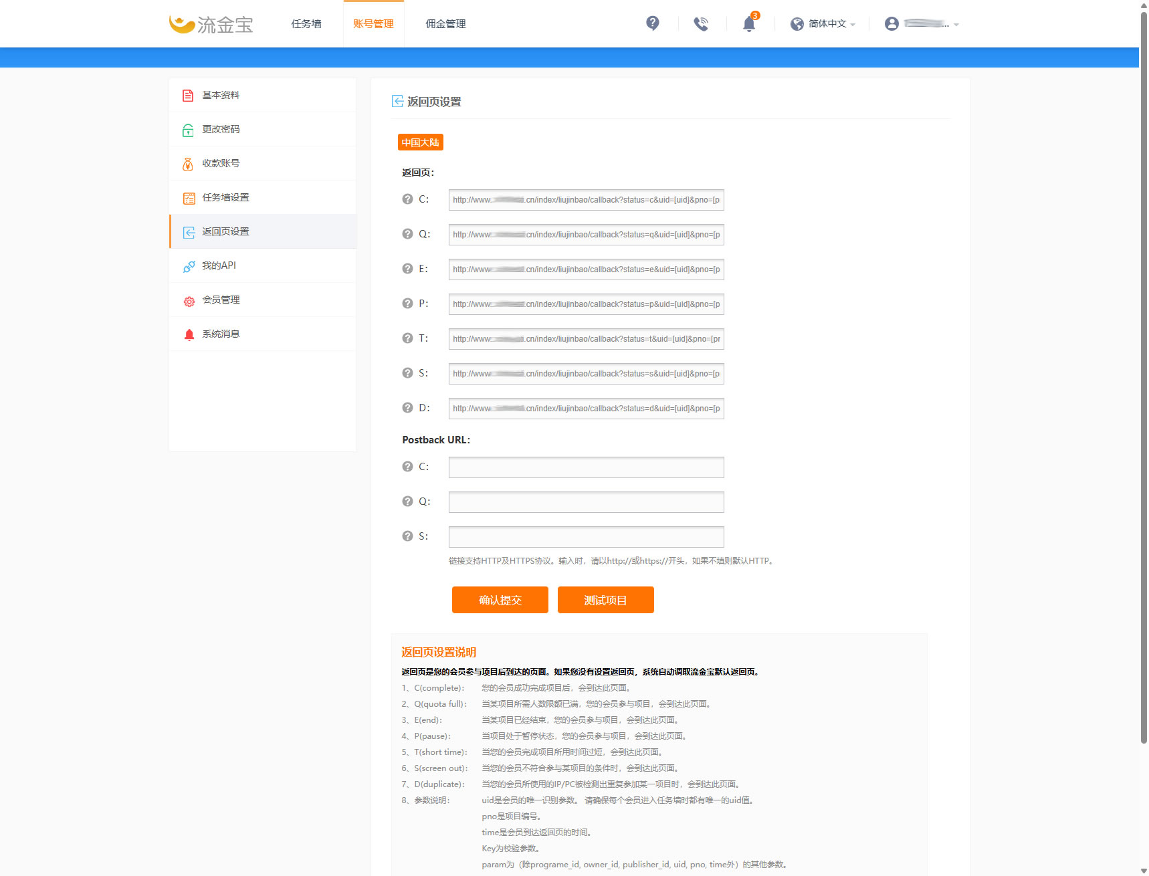Click the return page Q URL field
1149x876 pixels.
(586, 235)
